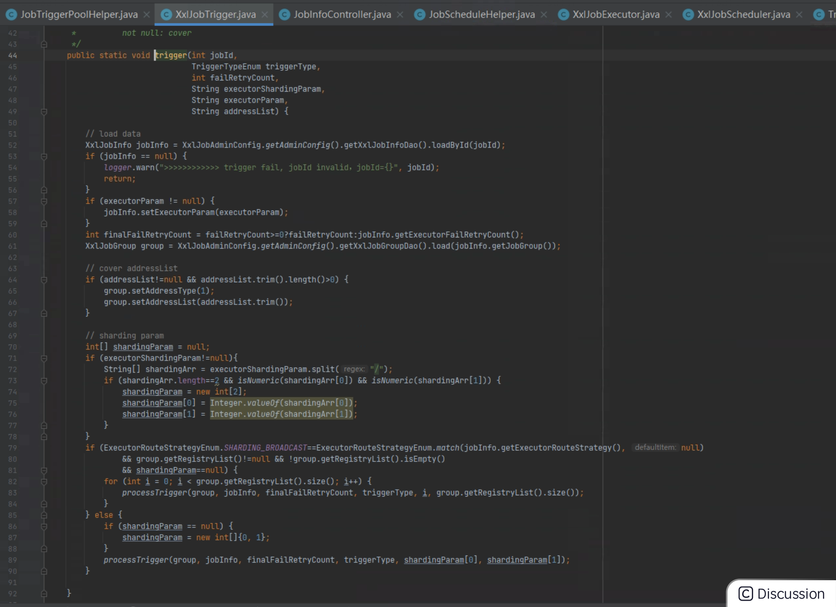Open JobScheduleHelper.java tab

(x=482, y=15)
